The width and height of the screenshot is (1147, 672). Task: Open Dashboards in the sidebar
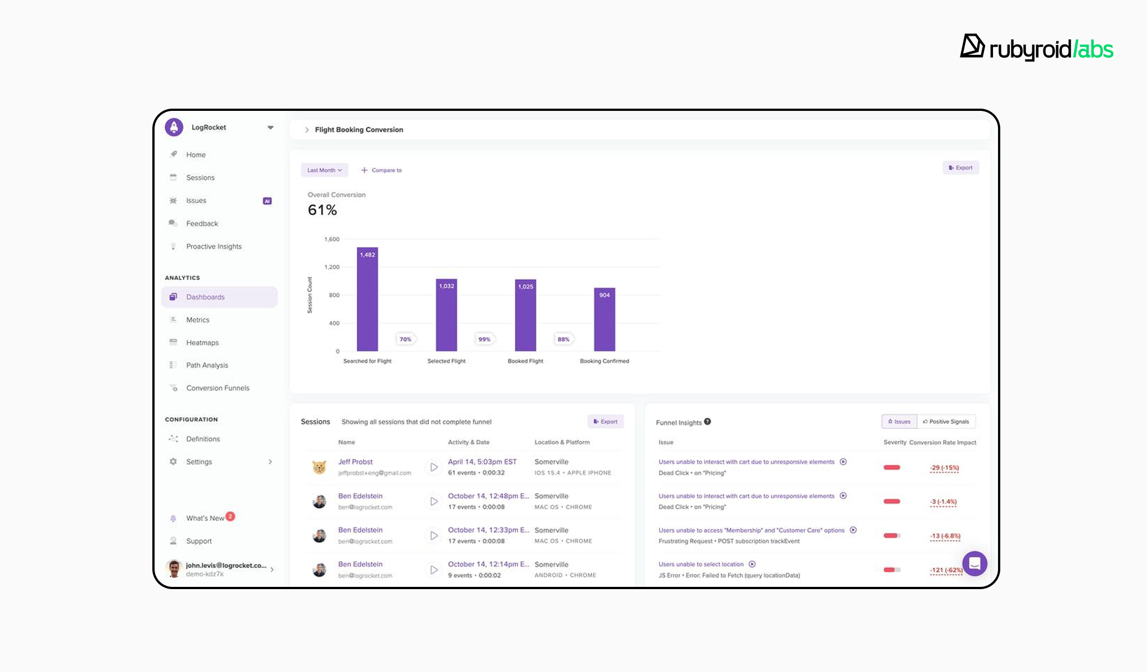(x=205, y=297)
